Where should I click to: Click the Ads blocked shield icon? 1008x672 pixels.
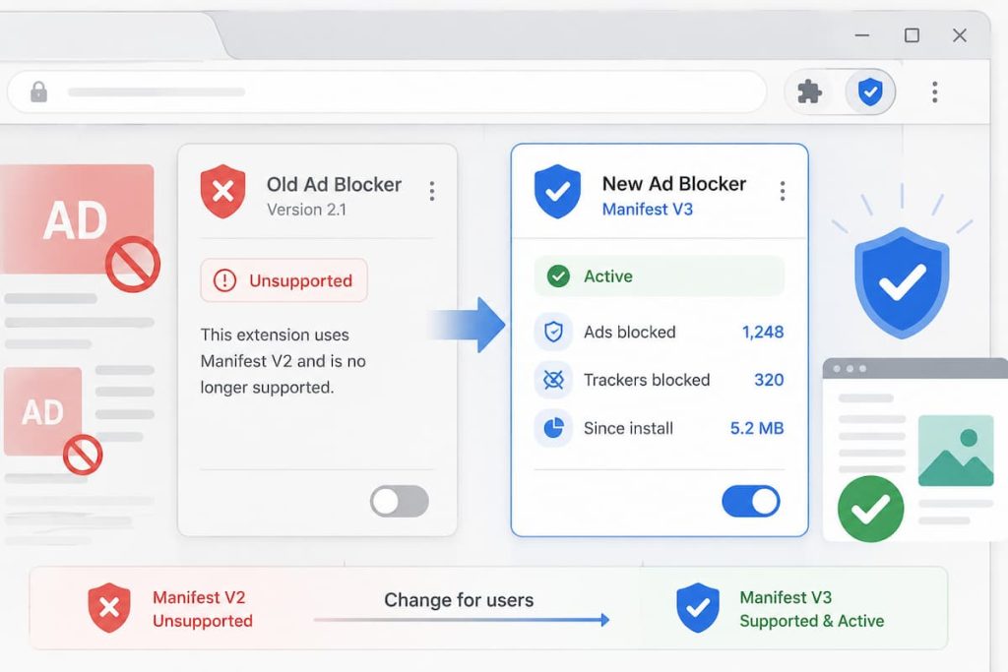click(553, 332)
